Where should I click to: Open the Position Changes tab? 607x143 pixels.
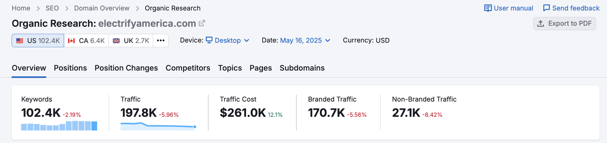tap(126, 68)
